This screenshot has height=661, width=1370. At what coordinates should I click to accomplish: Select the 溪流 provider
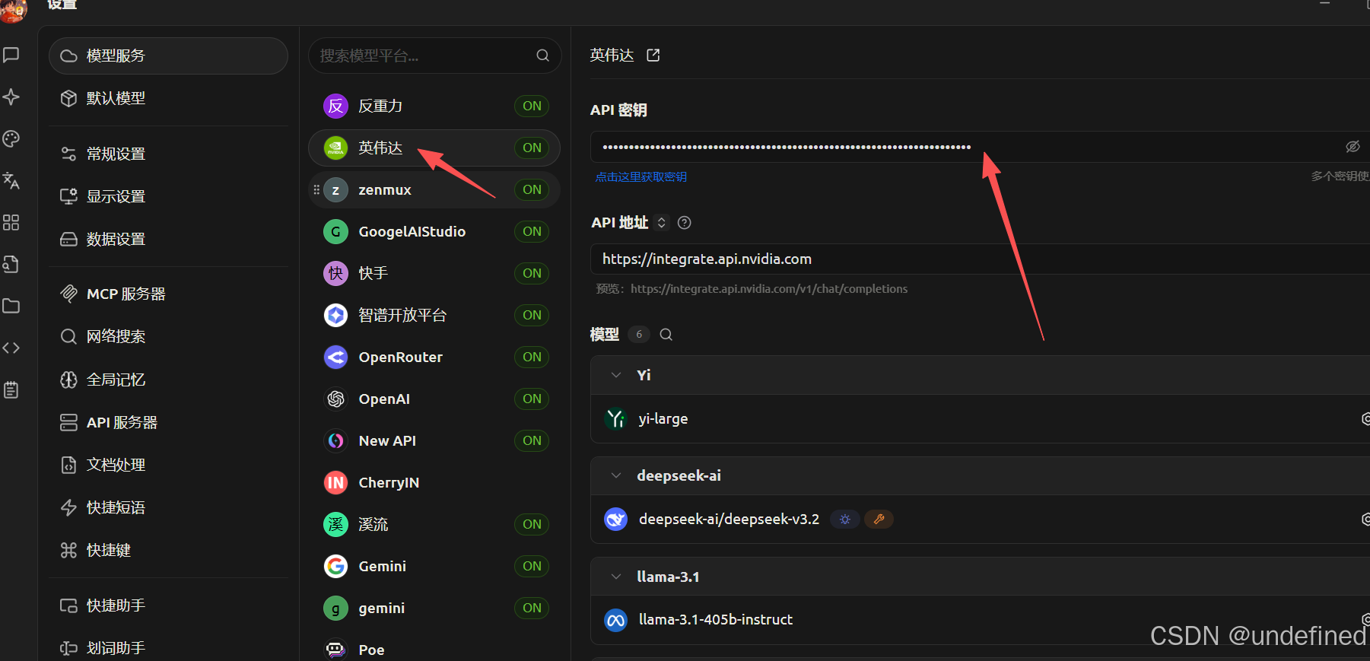click(434, 524)
